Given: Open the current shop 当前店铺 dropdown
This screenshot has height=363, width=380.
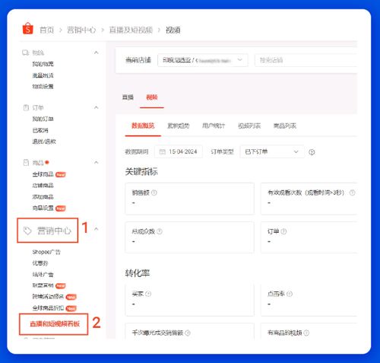Looking at the screenshot, I should click(203, 60).
